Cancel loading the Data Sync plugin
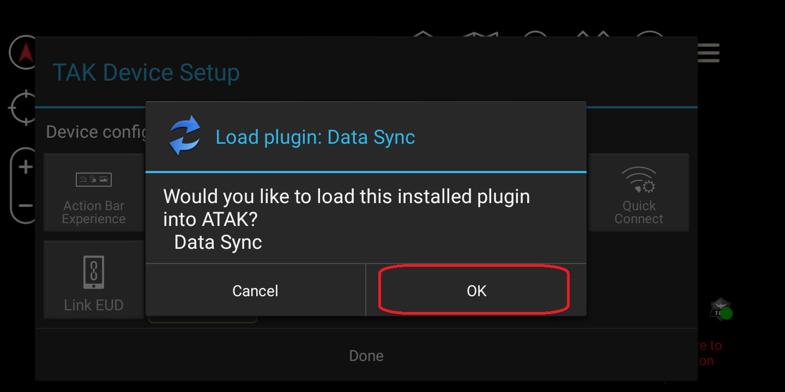The height and width of the screenshot is (392, 785). click(255, 291)
